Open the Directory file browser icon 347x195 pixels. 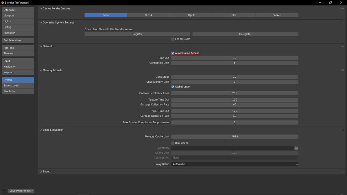pyautogui.click(x=296, y=148)
